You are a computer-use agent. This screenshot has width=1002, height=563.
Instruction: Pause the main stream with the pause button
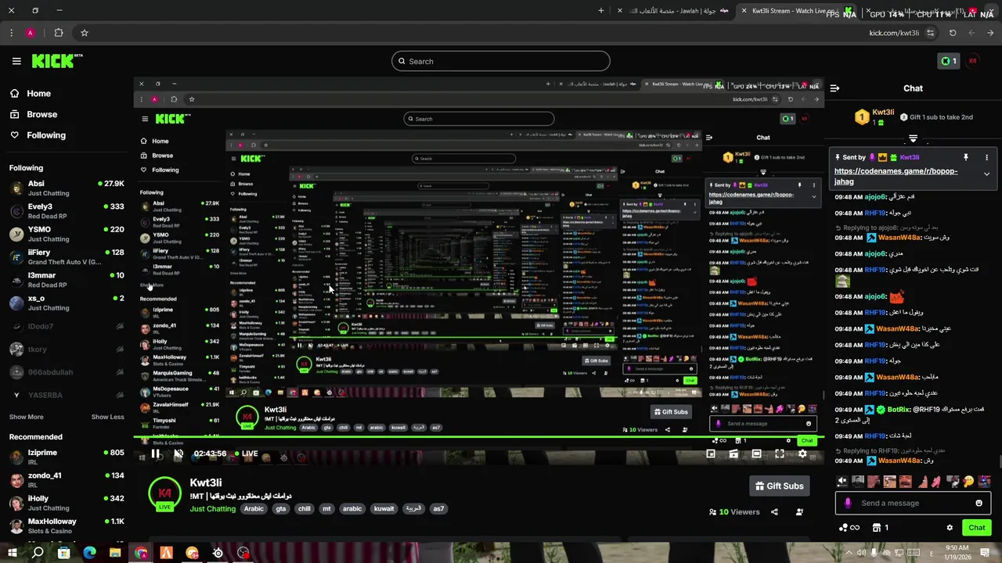[x=155, y=454]
